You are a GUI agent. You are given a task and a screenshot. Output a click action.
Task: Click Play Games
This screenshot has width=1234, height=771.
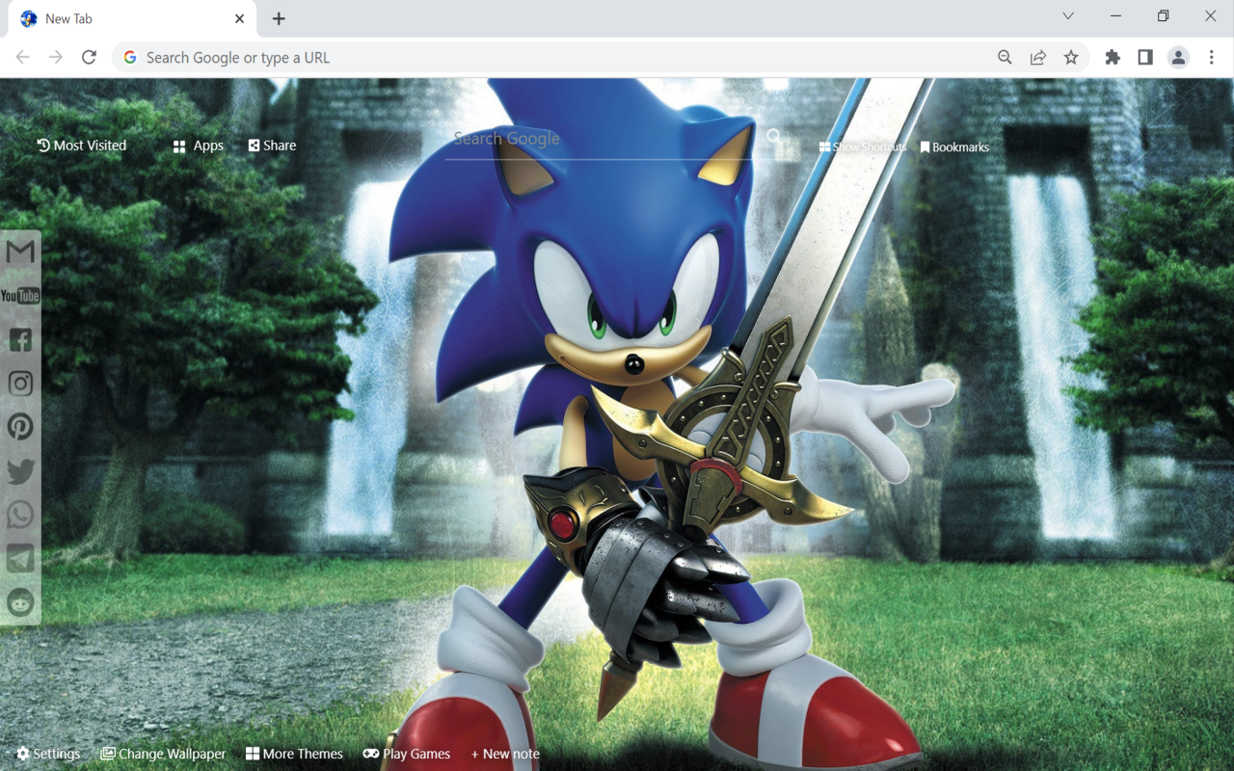point(407,754)
